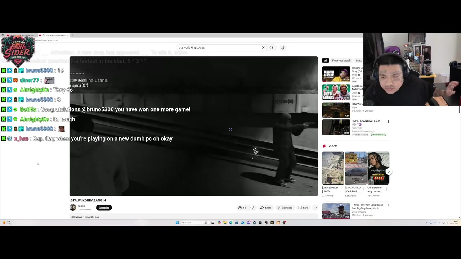Click the YouTube search magnifier button

[271, 47]
